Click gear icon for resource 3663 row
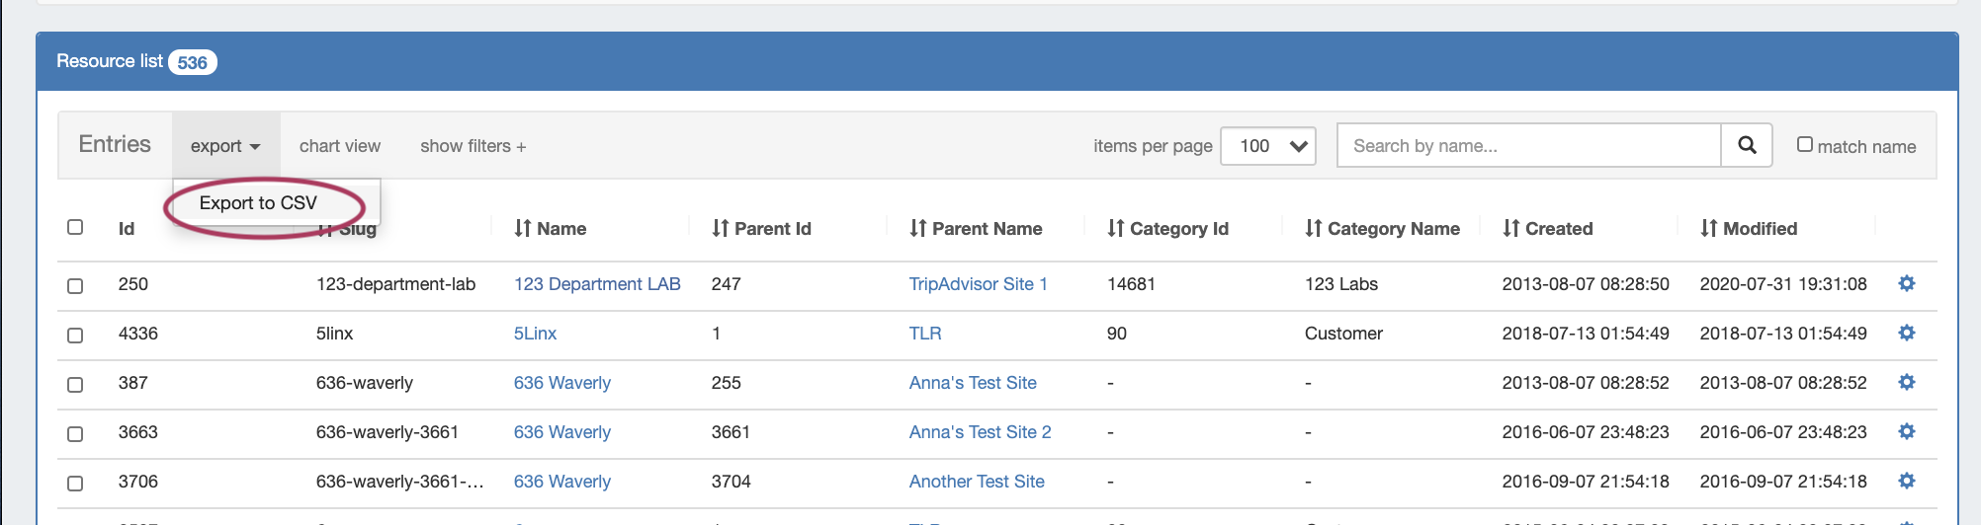The width and height of the screenshot is (1981, 525). (x=1907, y=432)
